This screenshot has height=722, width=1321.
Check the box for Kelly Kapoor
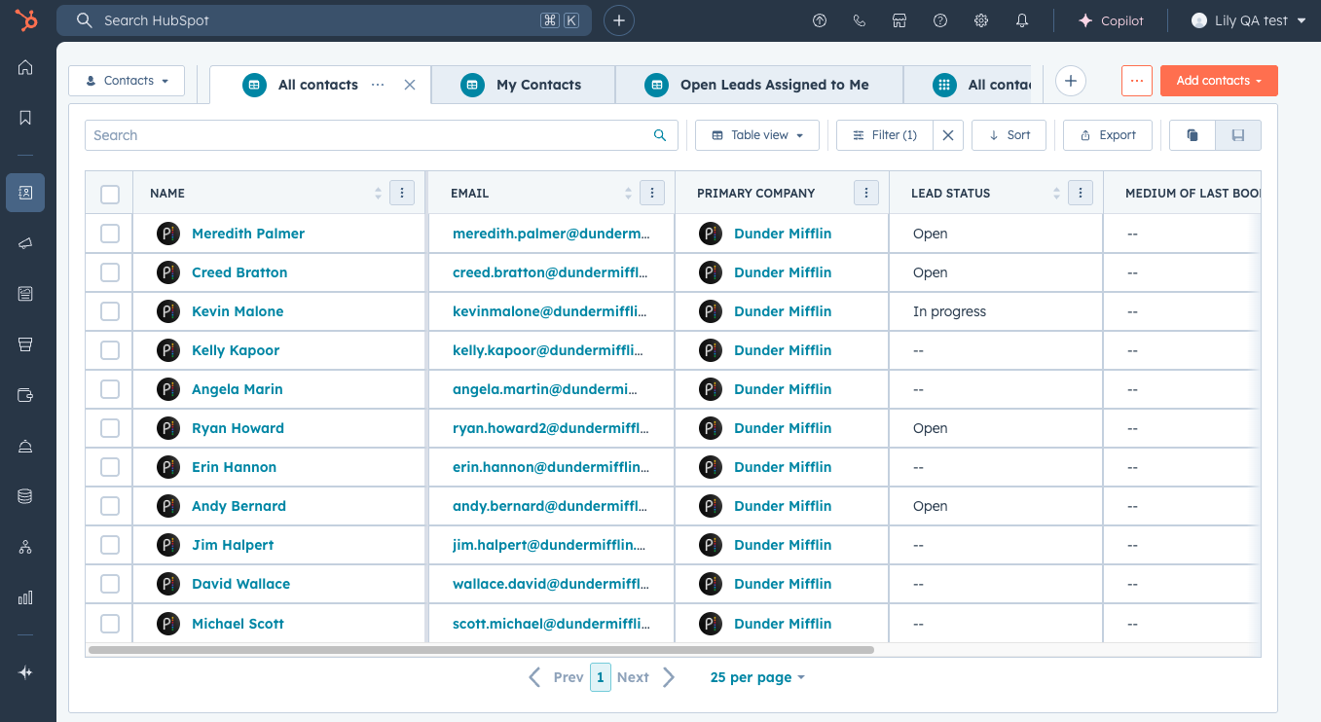pyautogui.click(x=110, y=350)
